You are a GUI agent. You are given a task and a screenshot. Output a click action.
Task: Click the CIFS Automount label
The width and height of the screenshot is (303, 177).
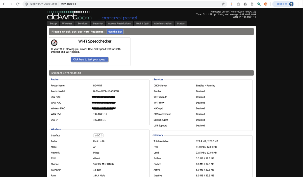coord(162,114)
